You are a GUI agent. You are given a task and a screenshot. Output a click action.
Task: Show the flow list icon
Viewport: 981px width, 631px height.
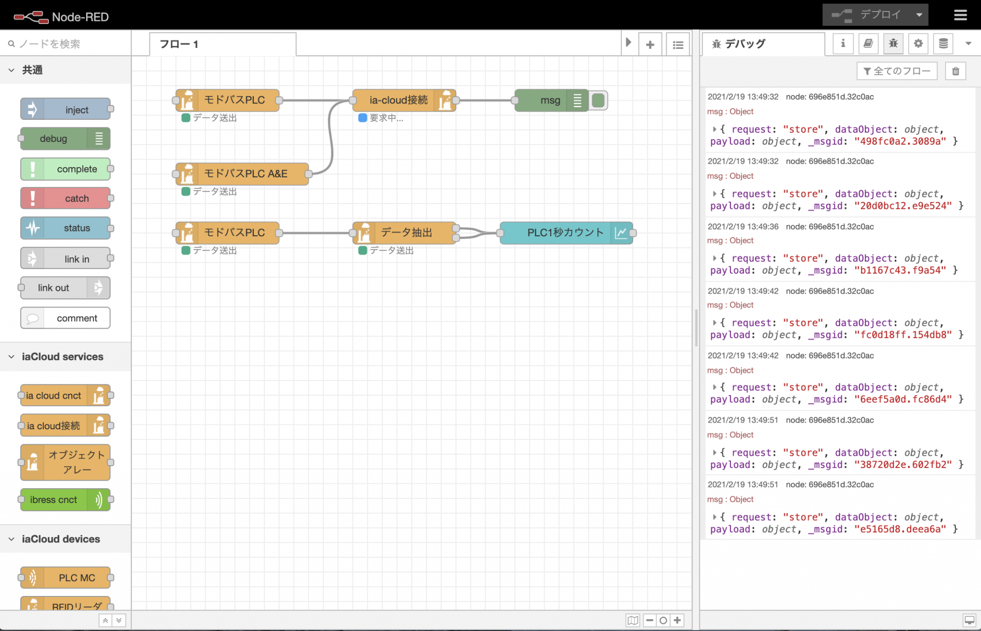[677, 45]
